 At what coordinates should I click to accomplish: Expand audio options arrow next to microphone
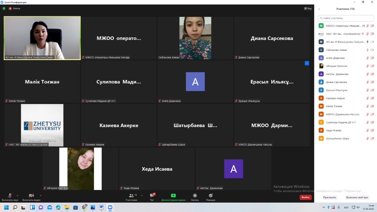[x=17, y=196]
